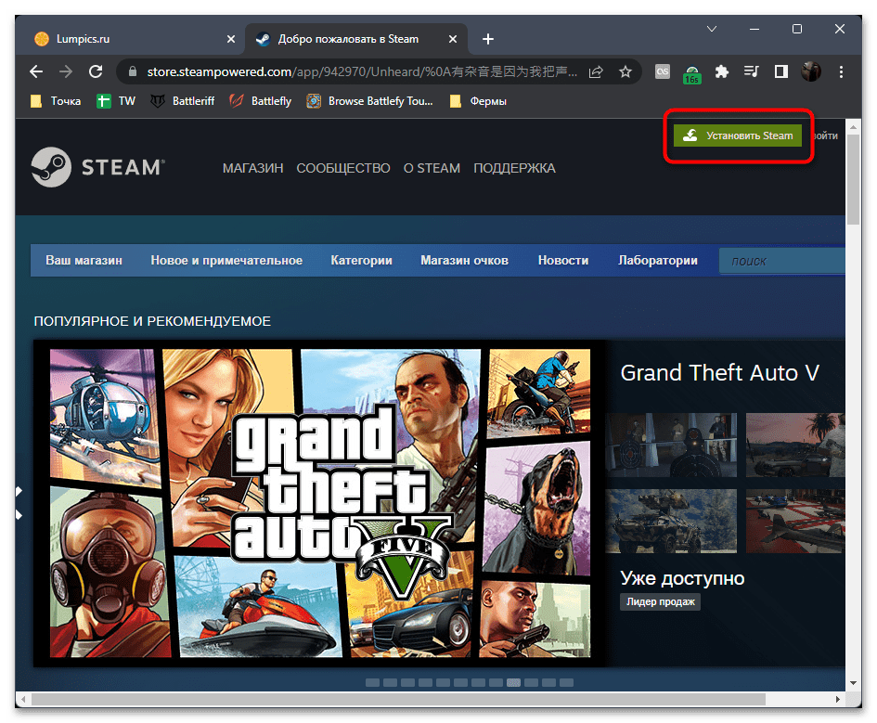877x723 pixels.
Task: Select the last carousel dot
Action: coord(567,683)
